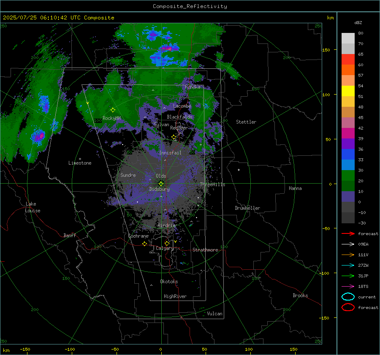Click the Ponoka city label
The image size is (380, 355).
click(193, 87)
